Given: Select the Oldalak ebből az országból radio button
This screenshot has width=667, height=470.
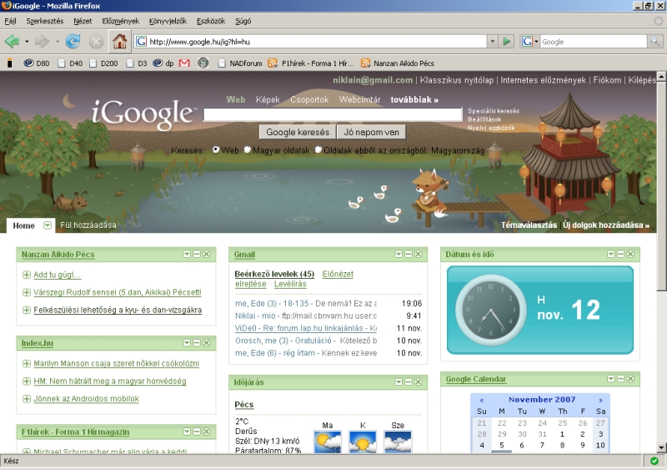Looking at the screenshot, I should [x=318, y=149].
